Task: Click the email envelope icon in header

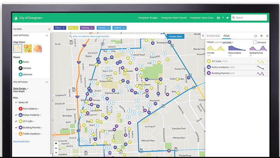Action: [218, 18]
